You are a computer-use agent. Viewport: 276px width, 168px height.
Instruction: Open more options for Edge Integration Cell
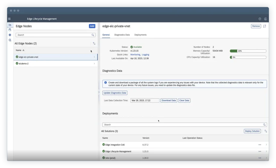click(x=260, y=145)
